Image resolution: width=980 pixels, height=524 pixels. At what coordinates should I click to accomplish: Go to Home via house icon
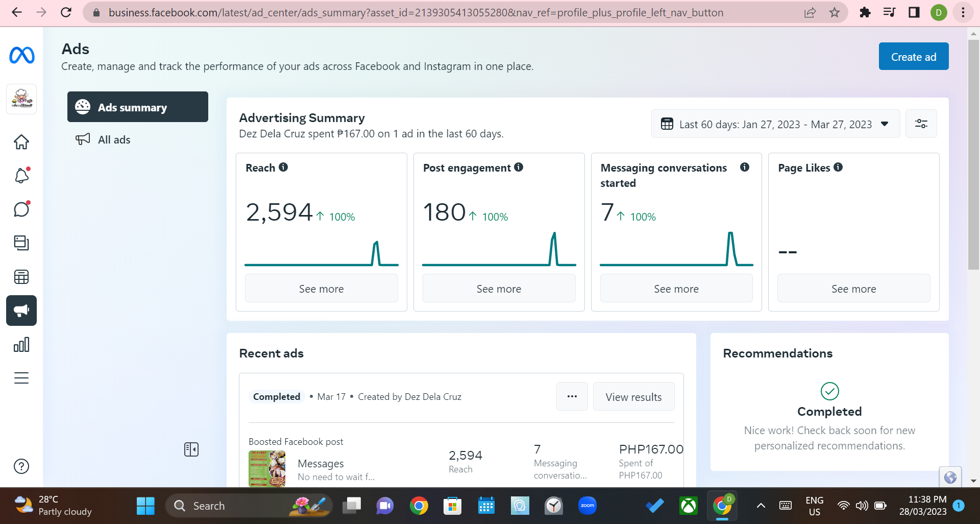pos(21,141)
